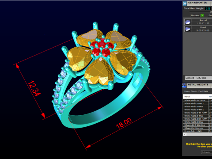The height and width of the screenshot is (159, 212).
Task: Select the Heart gem shape icon
Action: (188, 29)
